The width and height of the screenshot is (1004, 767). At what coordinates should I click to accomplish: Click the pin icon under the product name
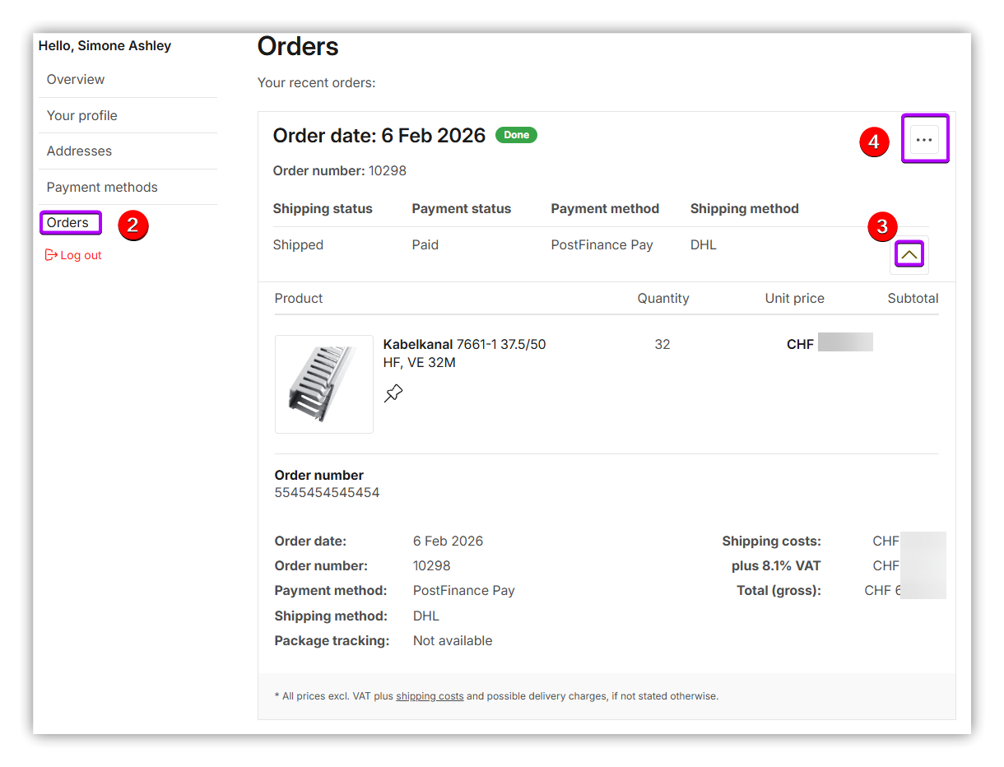click(x=393, y=393)
